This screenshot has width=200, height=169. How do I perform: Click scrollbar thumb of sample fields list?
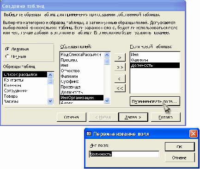107,61
